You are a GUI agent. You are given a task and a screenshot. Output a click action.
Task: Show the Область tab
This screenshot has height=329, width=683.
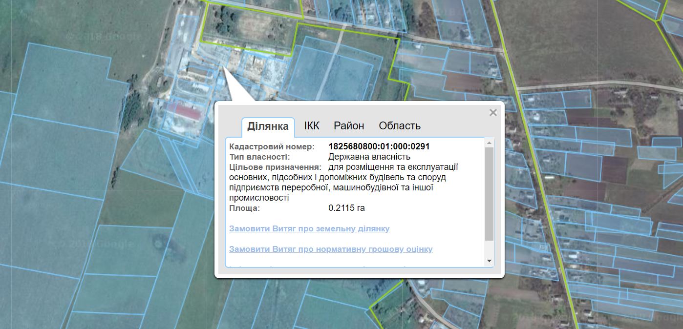click(x=400, y=126)
